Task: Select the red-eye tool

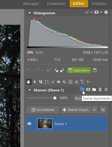Action: [59, 82]
